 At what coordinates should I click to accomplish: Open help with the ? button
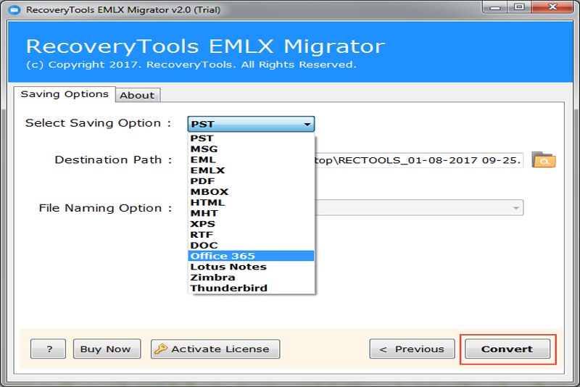pyautogui.click(x=48, y=349)
